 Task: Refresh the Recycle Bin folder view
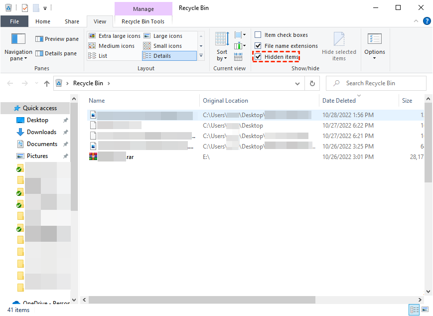(x=312, y=84)
